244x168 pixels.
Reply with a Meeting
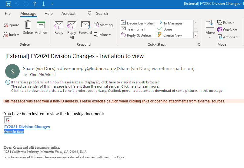103,25
